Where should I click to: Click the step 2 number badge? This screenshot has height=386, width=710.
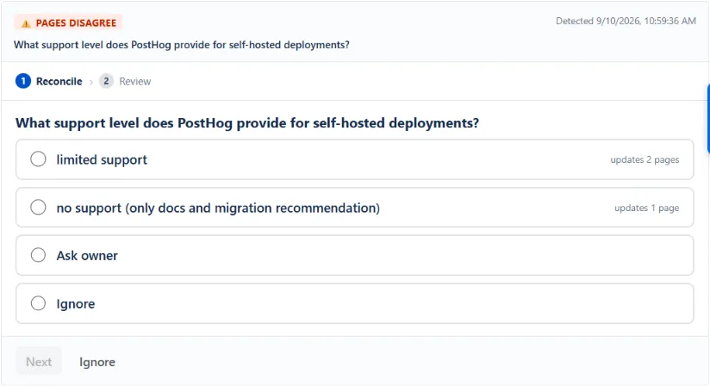click(106, 81)
